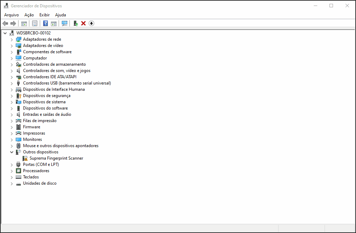Collapse the WDSBRCBO-00102 root node
356x233 pixels.
coord(5,33)
